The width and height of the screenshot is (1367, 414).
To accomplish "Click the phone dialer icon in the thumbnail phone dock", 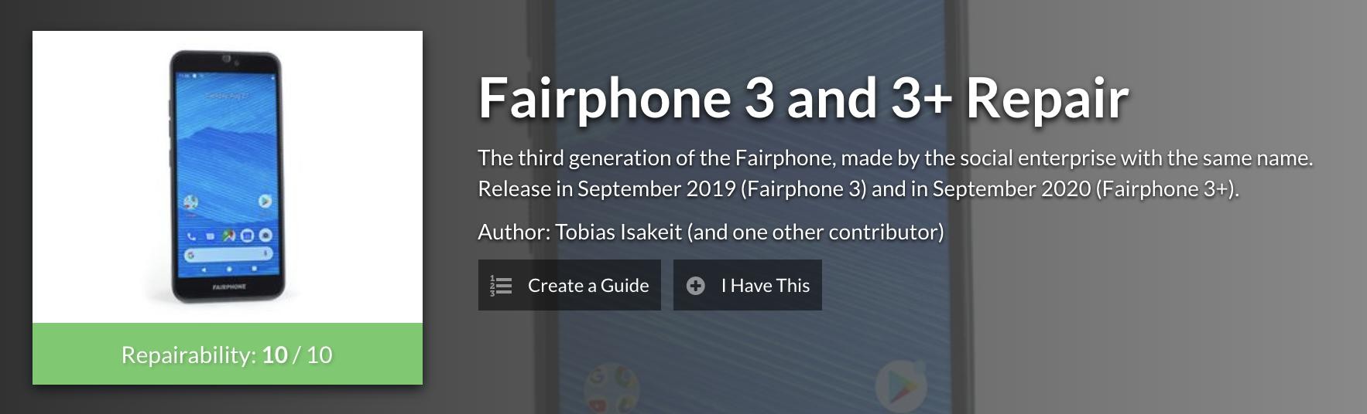I will point(192,236).
